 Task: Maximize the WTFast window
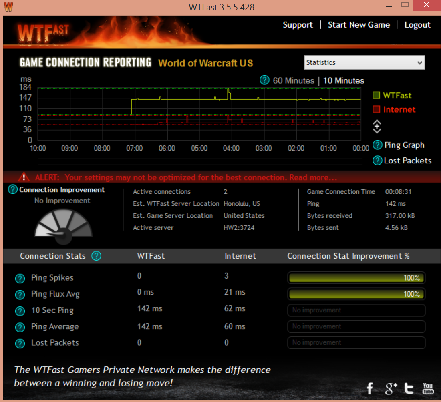tap(405, 5)
